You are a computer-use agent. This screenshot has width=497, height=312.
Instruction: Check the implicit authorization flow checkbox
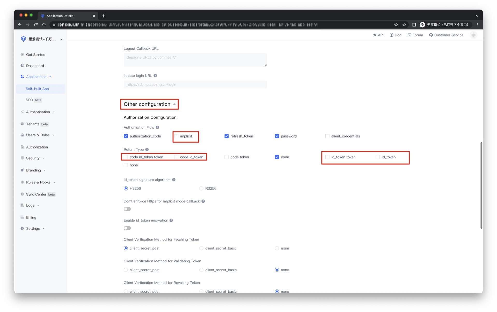pos(176,136)
